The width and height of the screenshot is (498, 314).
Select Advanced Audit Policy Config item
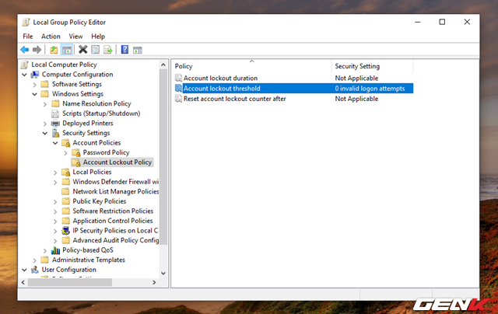(116, 240)
